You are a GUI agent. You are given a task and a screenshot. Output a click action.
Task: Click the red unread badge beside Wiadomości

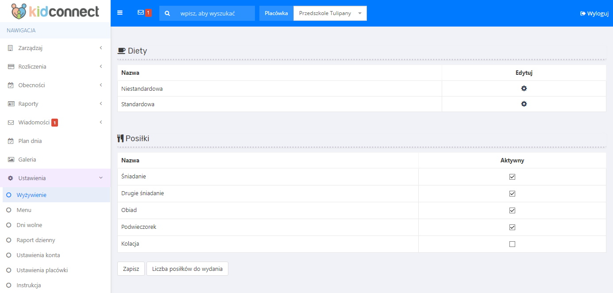tap(55, 123)
